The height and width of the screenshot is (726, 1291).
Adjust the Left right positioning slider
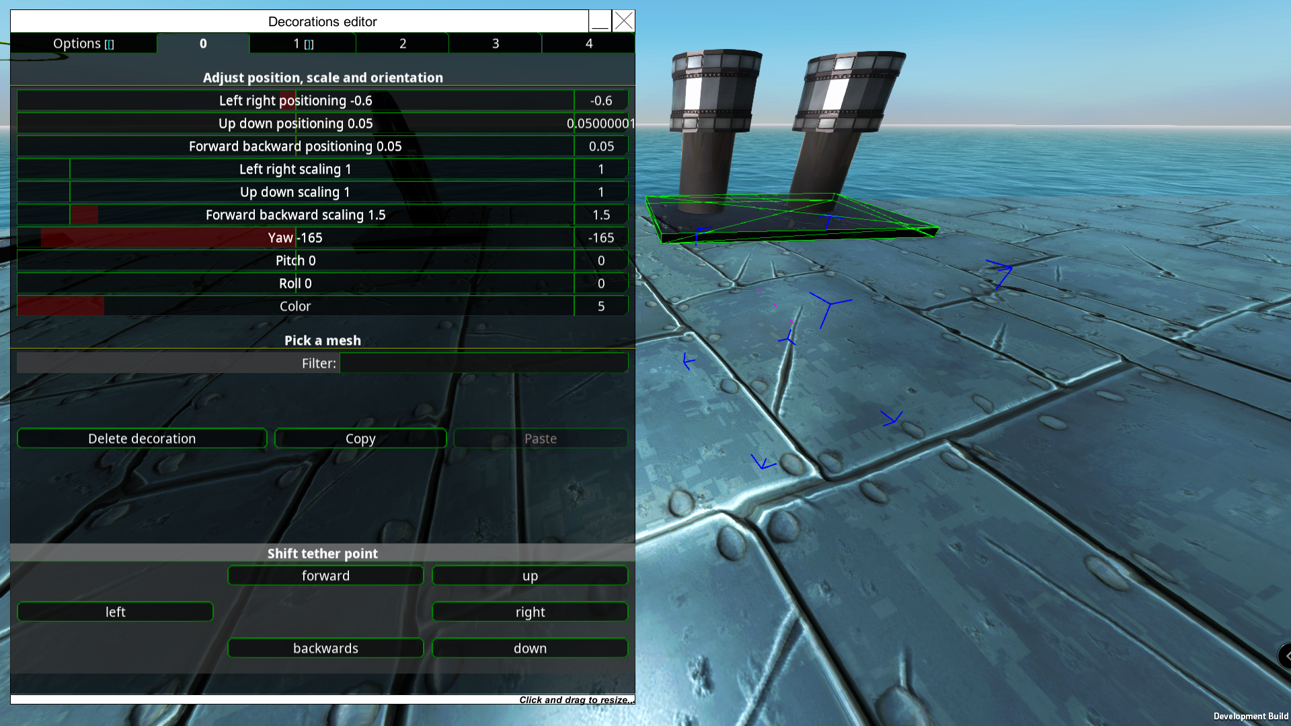(295, 101)
